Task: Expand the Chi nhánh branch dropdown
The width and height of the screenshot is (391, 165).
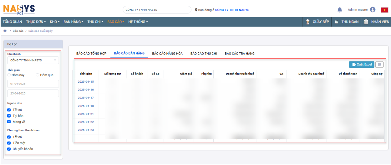Action: tap(33, 60)
